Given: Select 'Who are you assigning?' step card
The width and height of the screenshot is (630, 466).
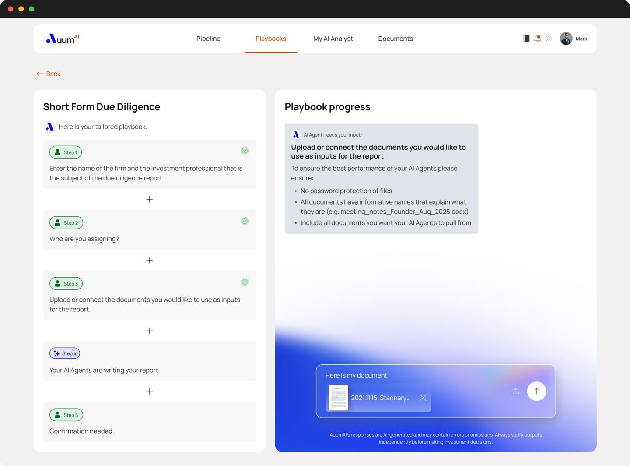Looking at the screenshot, I should pyautogui.click(x=150, y=230).
